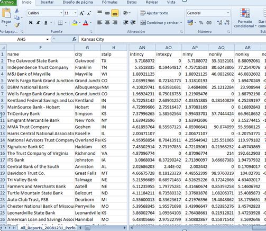Viewport: 266px width, 231px height.
Task: Open Fuente group dialog launcher
Action: tap(91, 32)
